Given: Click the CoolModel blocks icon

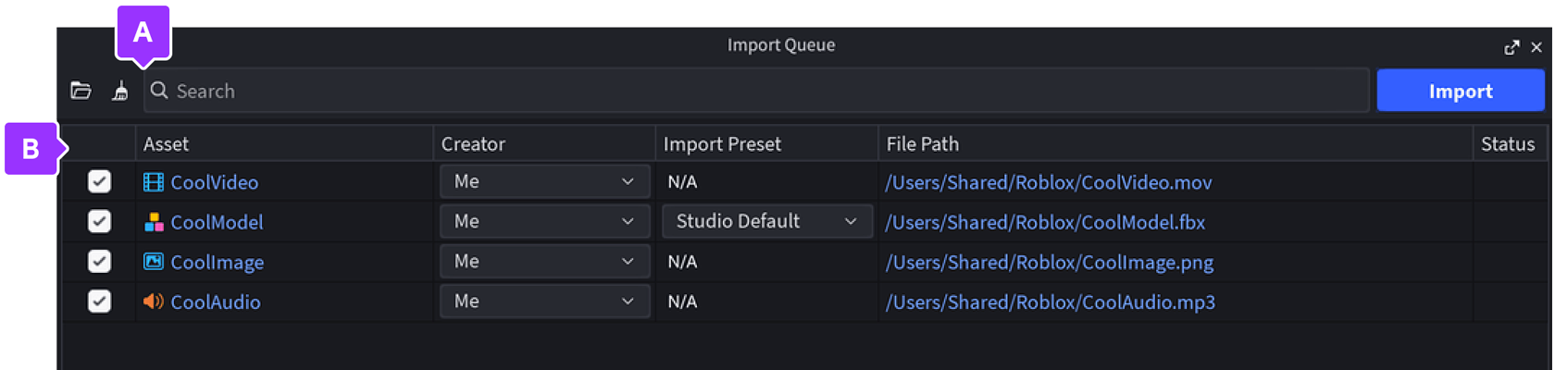Looking at the screenshot, I should [x=154, y=222].
